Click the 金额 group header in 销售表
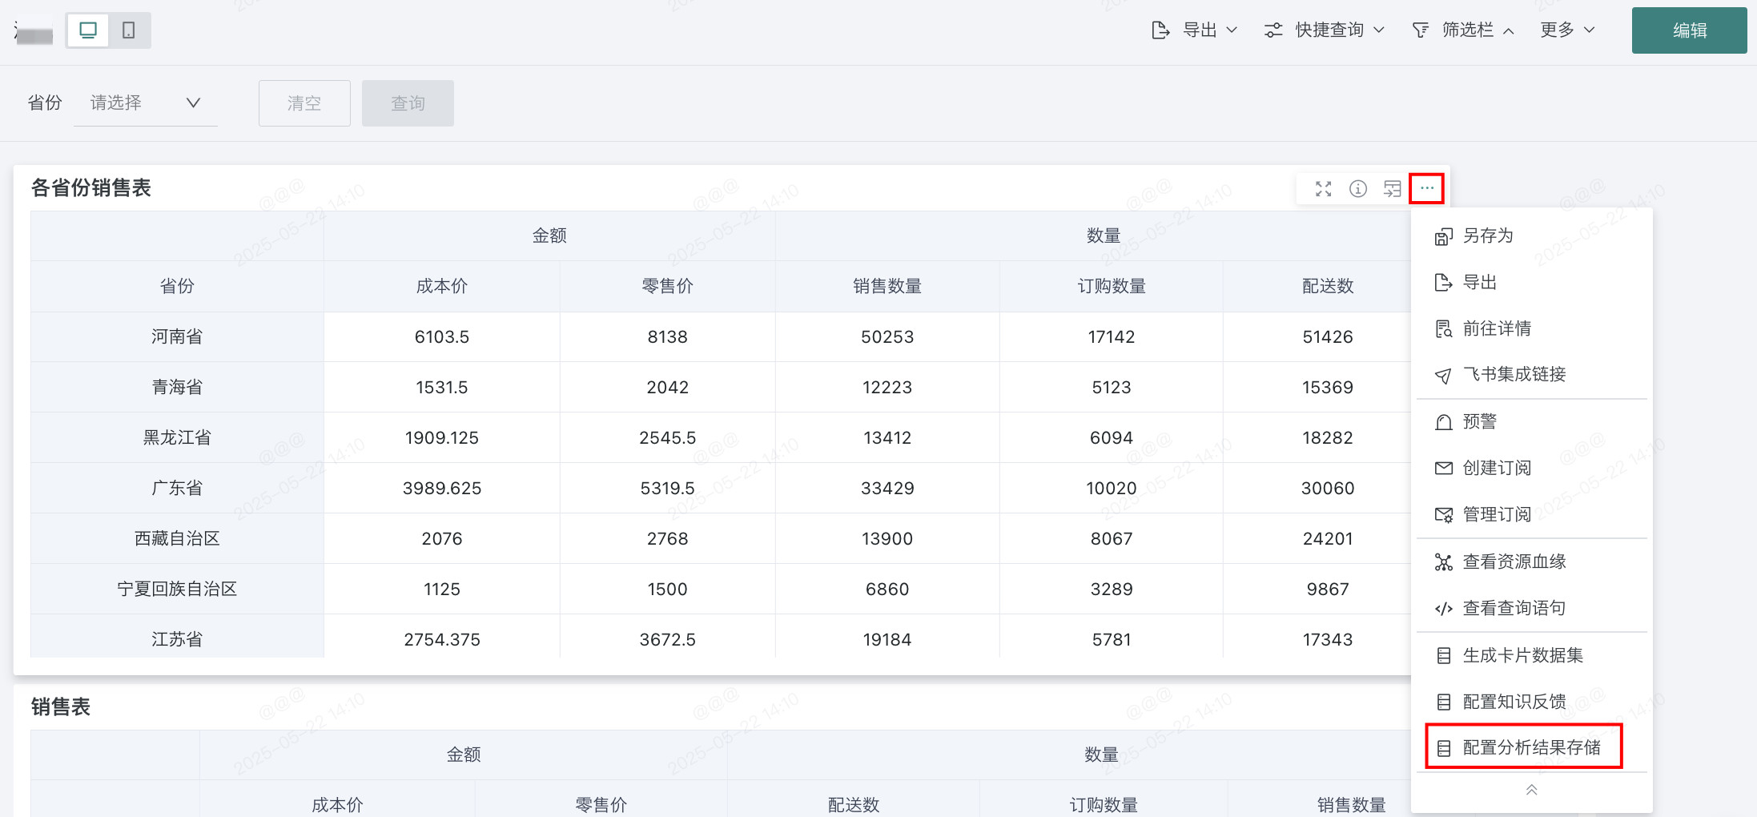Image resolution: width=1757 pixels, height=817 pixels. (x=464, y=755)
